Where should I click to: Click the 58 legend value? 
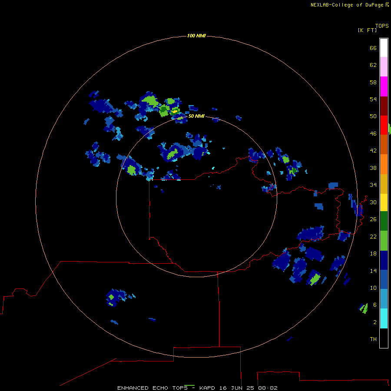tap(373, 82)
